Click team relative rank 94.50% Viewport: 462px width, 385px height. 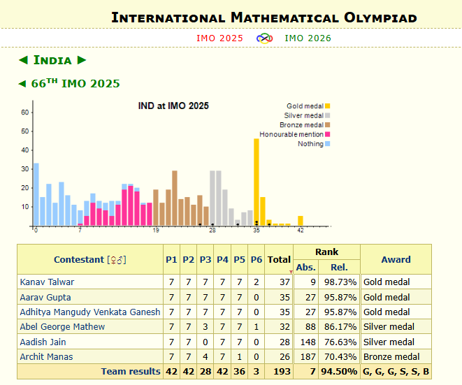(339, 372)
